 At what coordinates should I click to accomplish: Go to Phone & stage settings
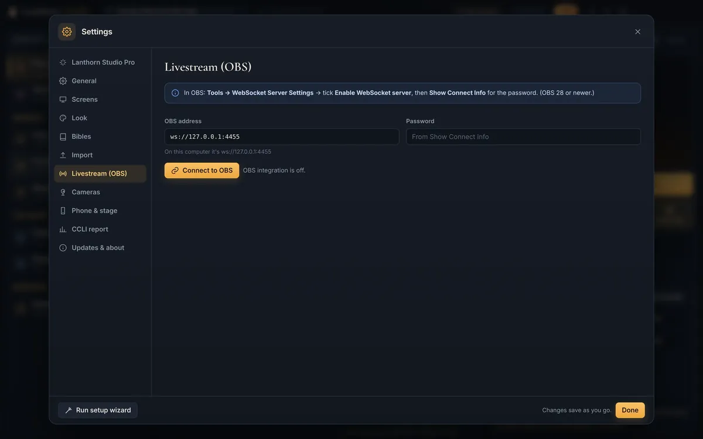coord(100,211)
